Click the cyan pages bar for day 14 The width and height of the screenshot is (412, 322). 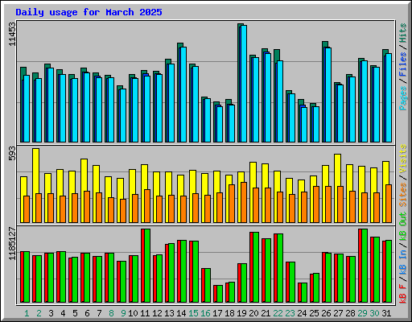point(183,94)
